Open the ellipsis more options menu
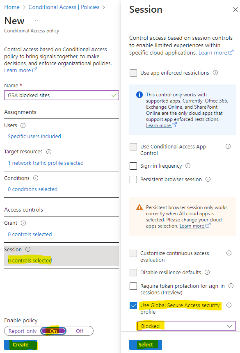The image size is (240, 353). [x=37, y=21]
